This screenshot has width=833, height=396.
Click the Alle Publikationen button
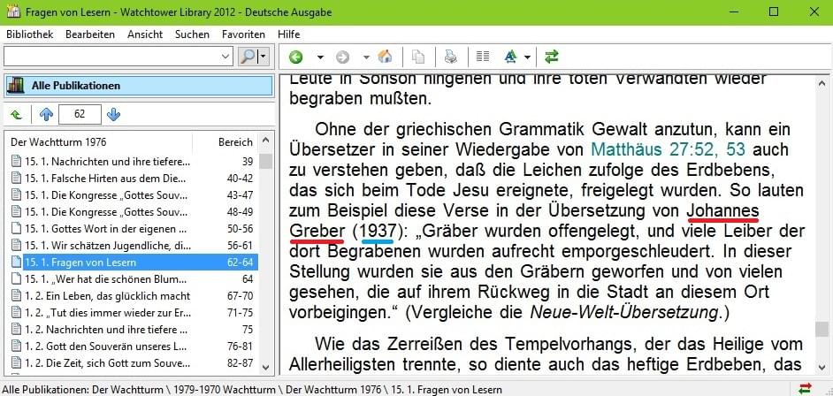coord(139,86)
